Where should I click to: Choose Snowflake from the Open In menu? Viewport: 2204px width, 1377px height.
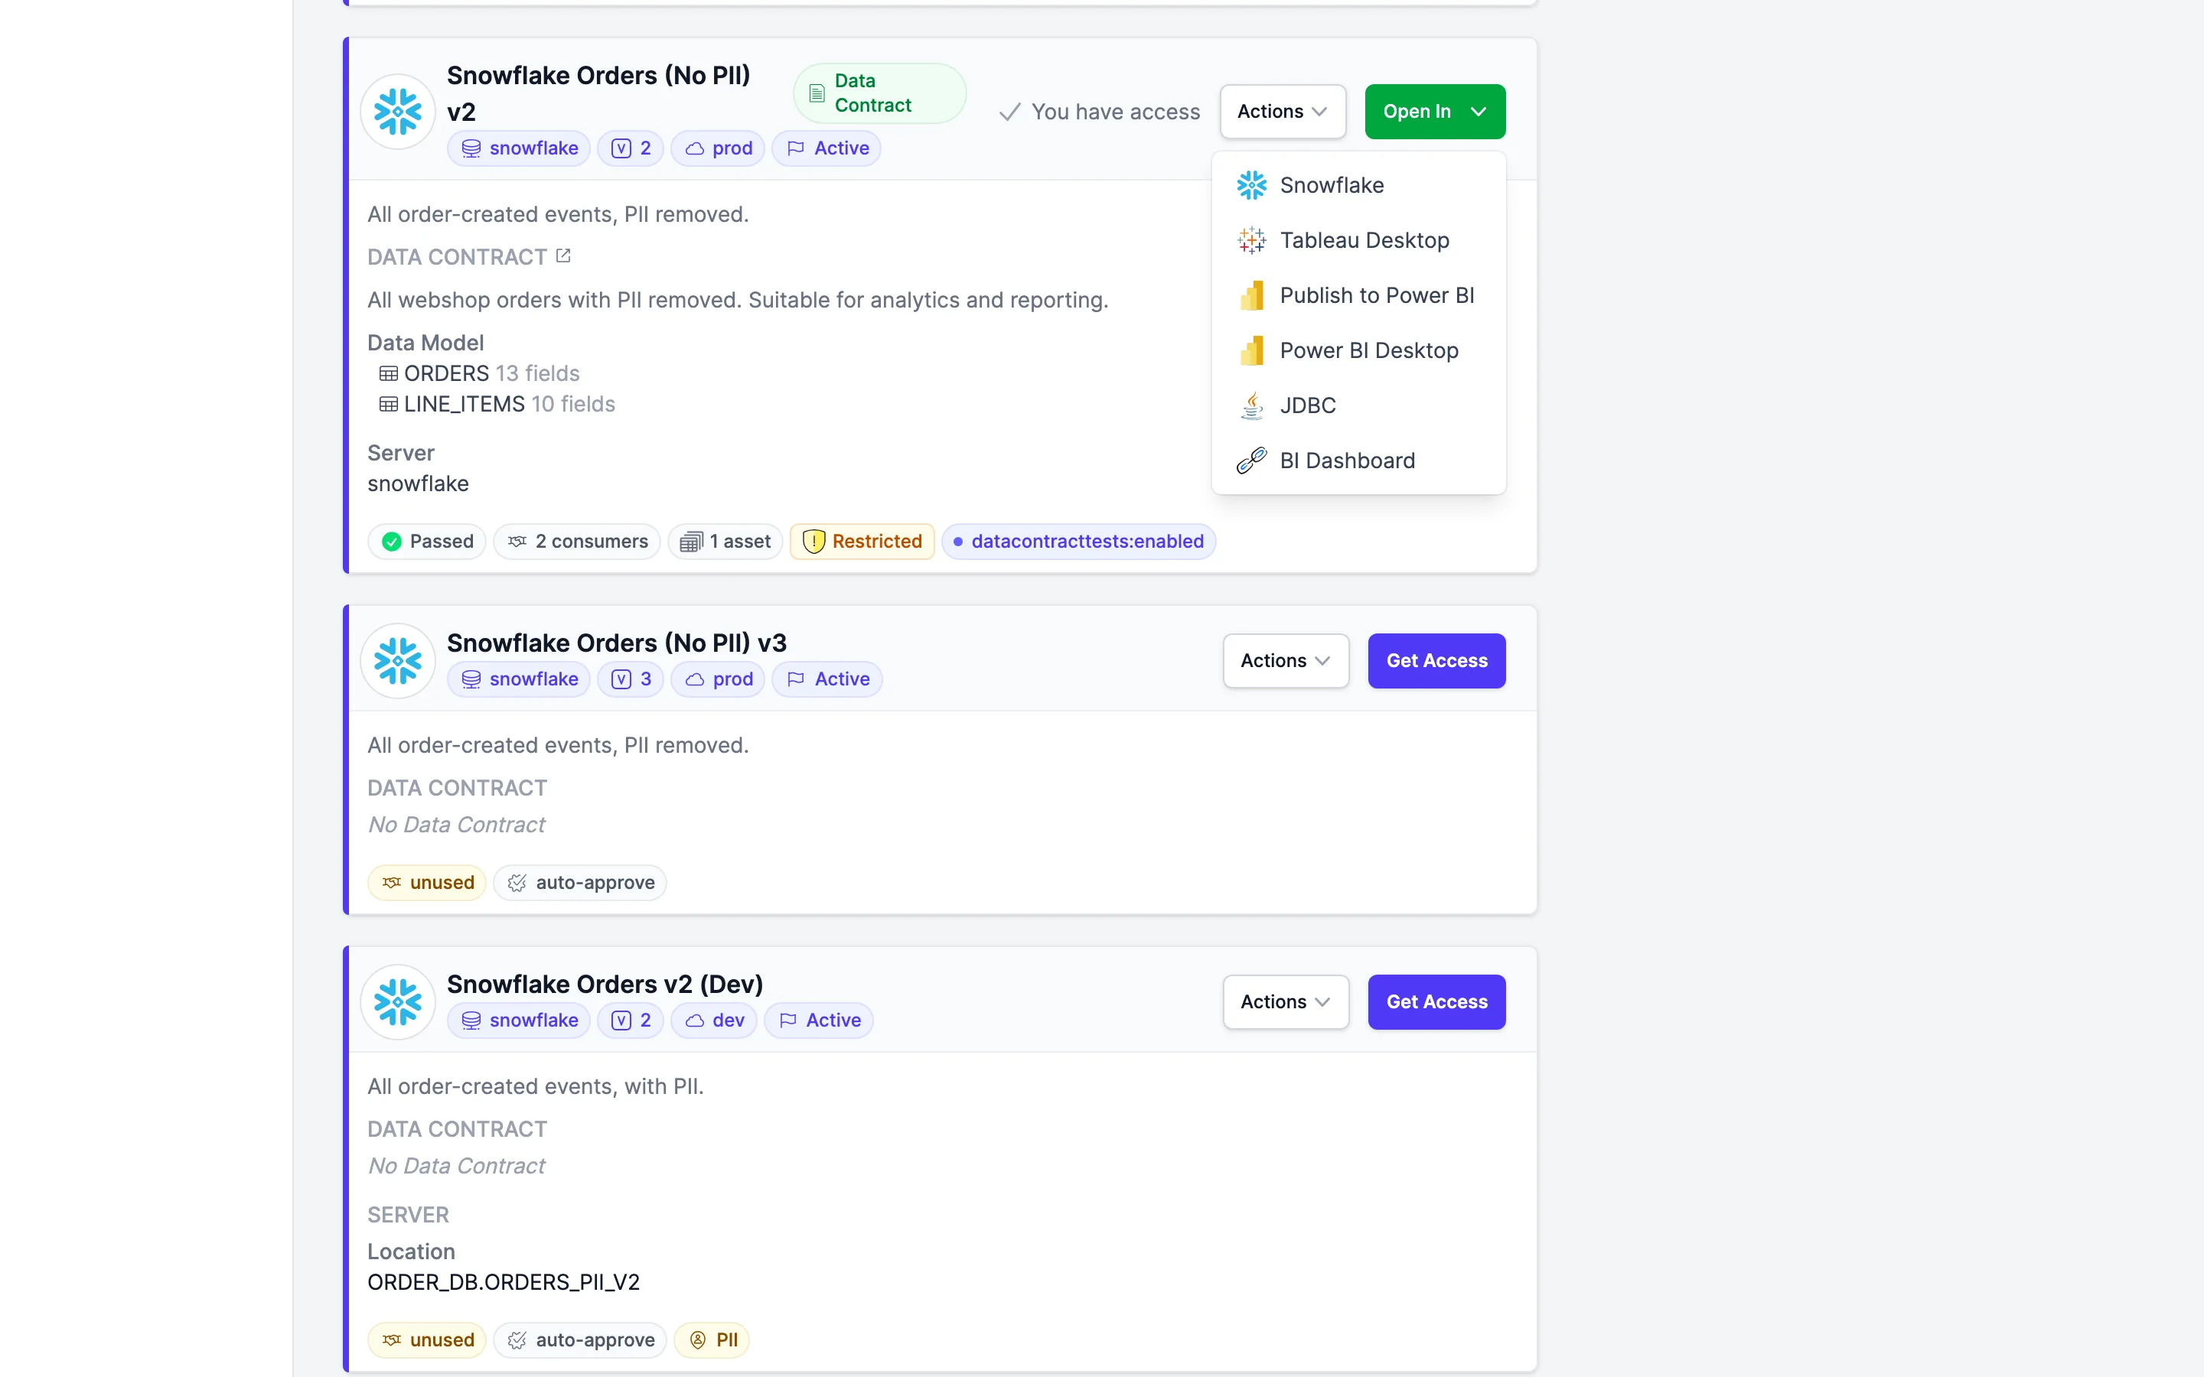(x=1358, y=185)
